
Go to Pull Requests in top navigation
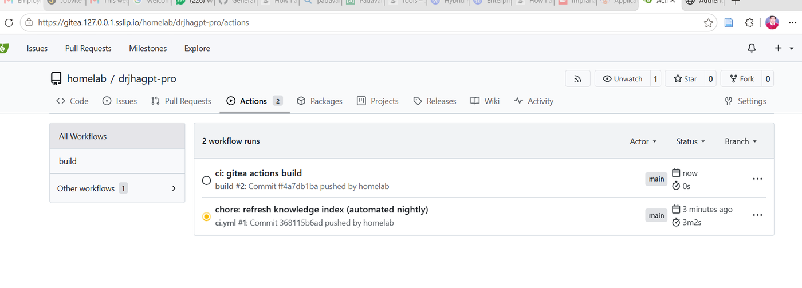(88, 48)
